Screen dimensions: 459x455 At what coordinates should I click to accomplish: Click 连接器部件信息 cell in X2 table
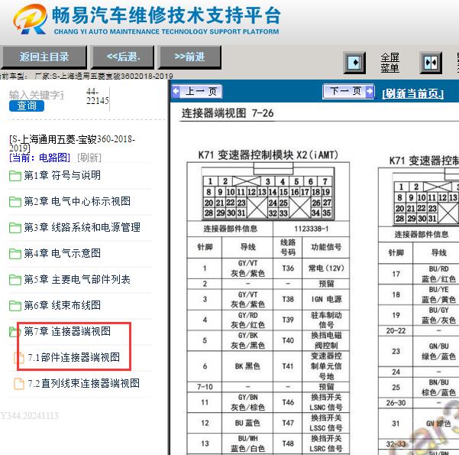pos(230,229)
